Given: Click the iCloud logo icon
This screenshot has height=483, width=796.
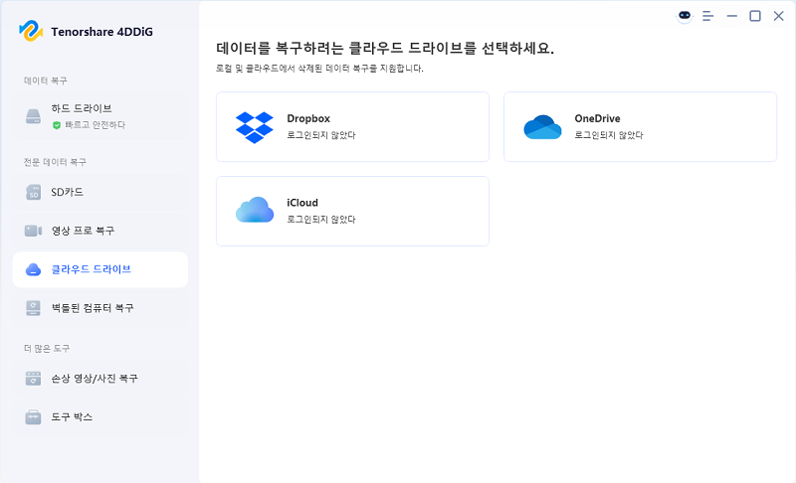Looking at the screenshot, I should coord(255,210).
